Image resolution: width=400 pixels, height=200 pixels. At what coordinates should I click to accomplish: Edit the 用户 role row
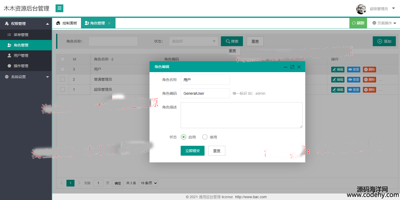338,70
